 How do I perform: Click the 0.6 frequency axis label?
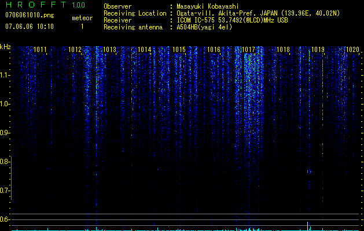(x=5, y=219)
